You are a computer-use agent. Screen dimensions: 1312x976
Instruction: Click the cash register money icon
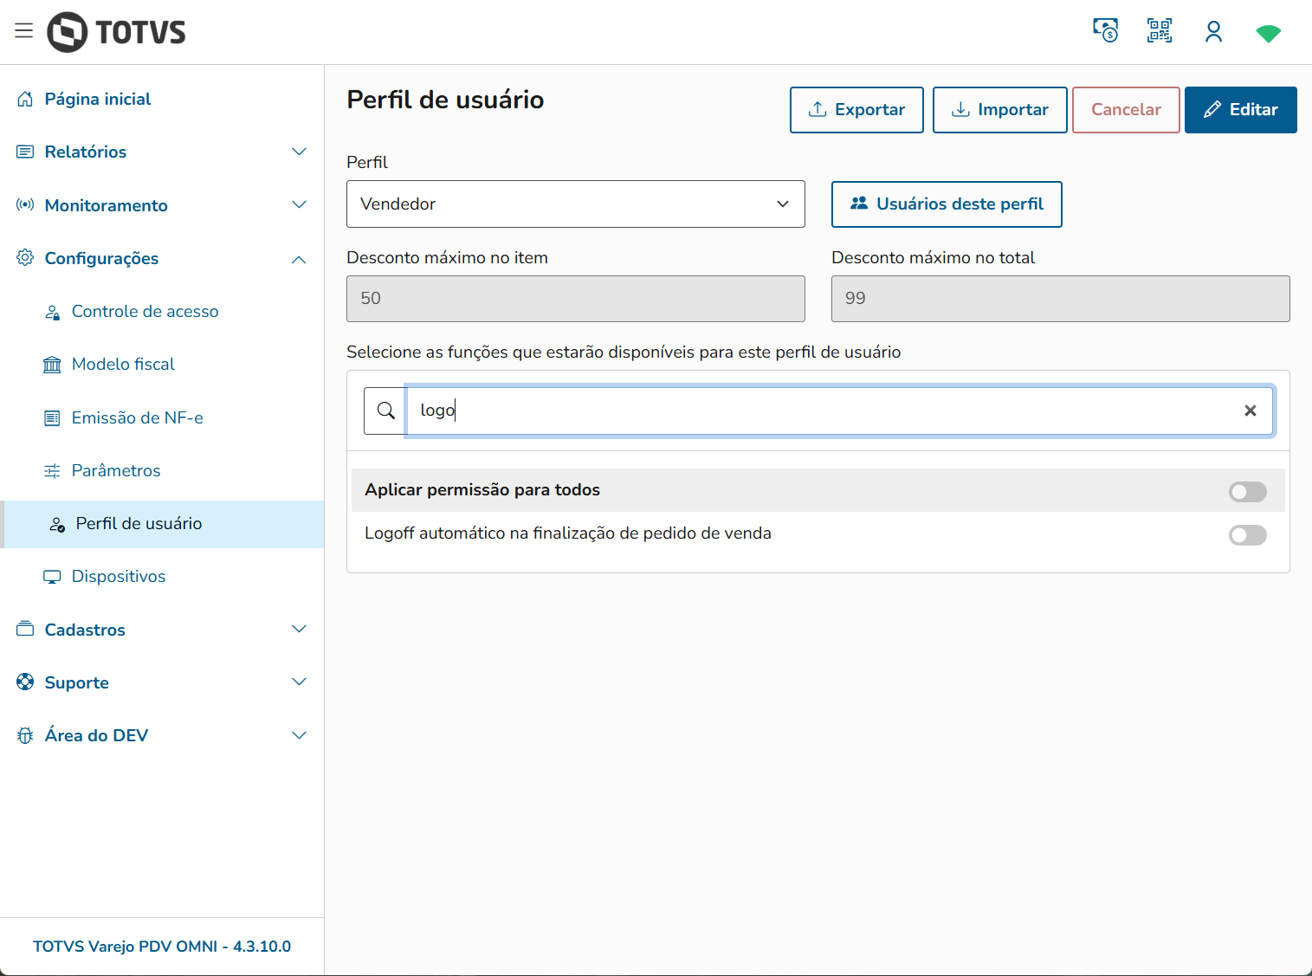point(1105,31)
